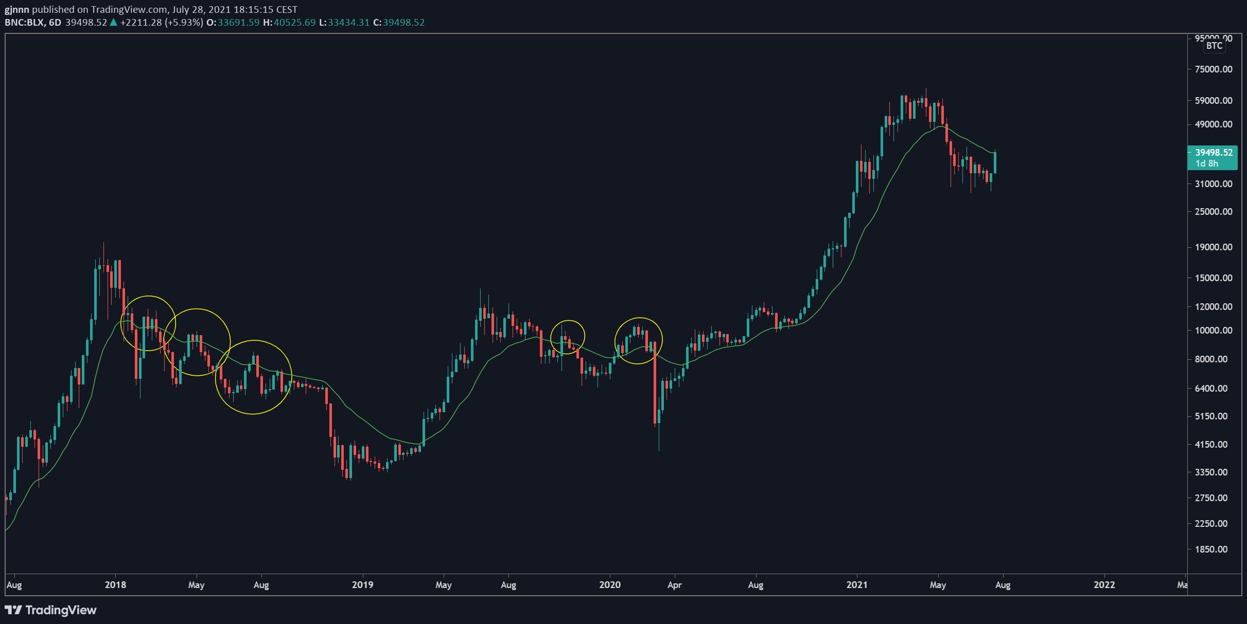Click the 2022 label on time axis

pyautogui.click(x=1104, y=584)
